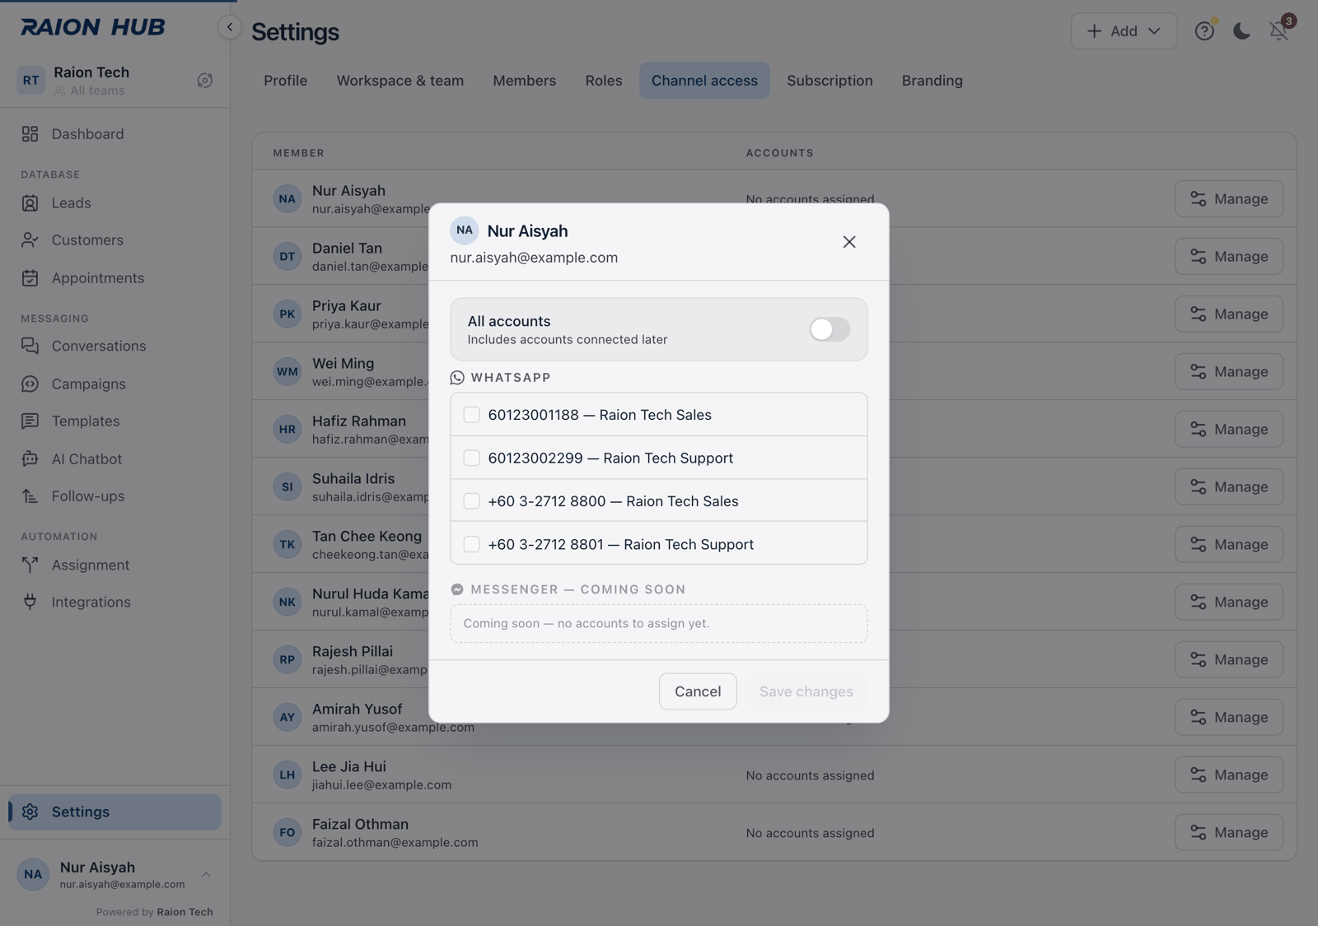
Task: Click Manage for Faizal Othman
Action: pyautogui.click(x=1229, y=833)
